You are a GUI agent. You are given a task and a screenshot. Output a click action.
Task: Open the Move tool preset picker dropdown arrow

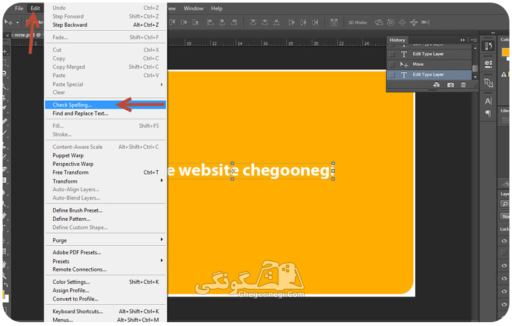coord(17,22)
